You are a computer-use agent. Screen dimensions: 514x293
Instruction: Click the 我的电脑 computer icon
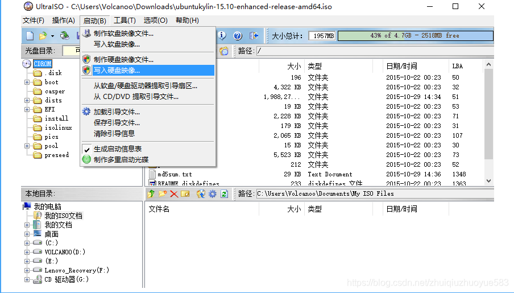[x=27, y=207]
